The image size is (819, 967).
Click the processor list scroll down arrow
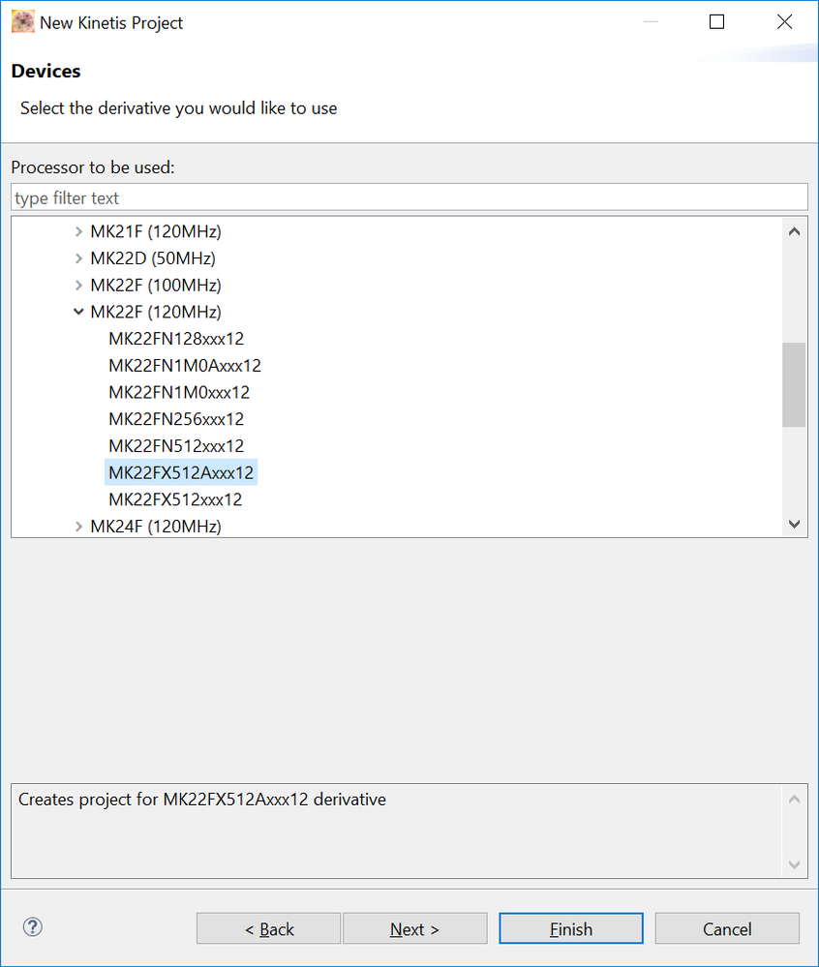(795, 524)
